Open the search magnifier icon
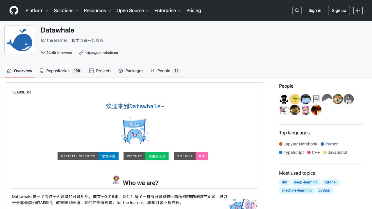This screenshot has width=372, height=209. point(297,10)
